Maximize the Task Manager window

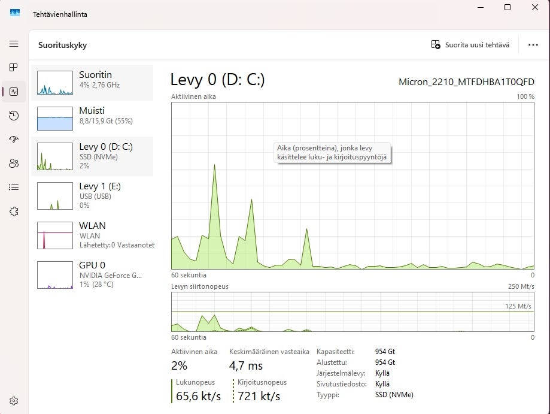pyautogui.click(x=507, y=7)
